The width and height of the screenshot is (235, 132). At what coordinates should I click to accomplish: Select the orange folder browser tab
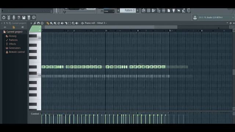tap(14, 27)
